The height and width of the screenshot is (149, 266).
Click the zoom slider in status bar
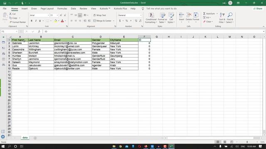(x=247, y=142)
